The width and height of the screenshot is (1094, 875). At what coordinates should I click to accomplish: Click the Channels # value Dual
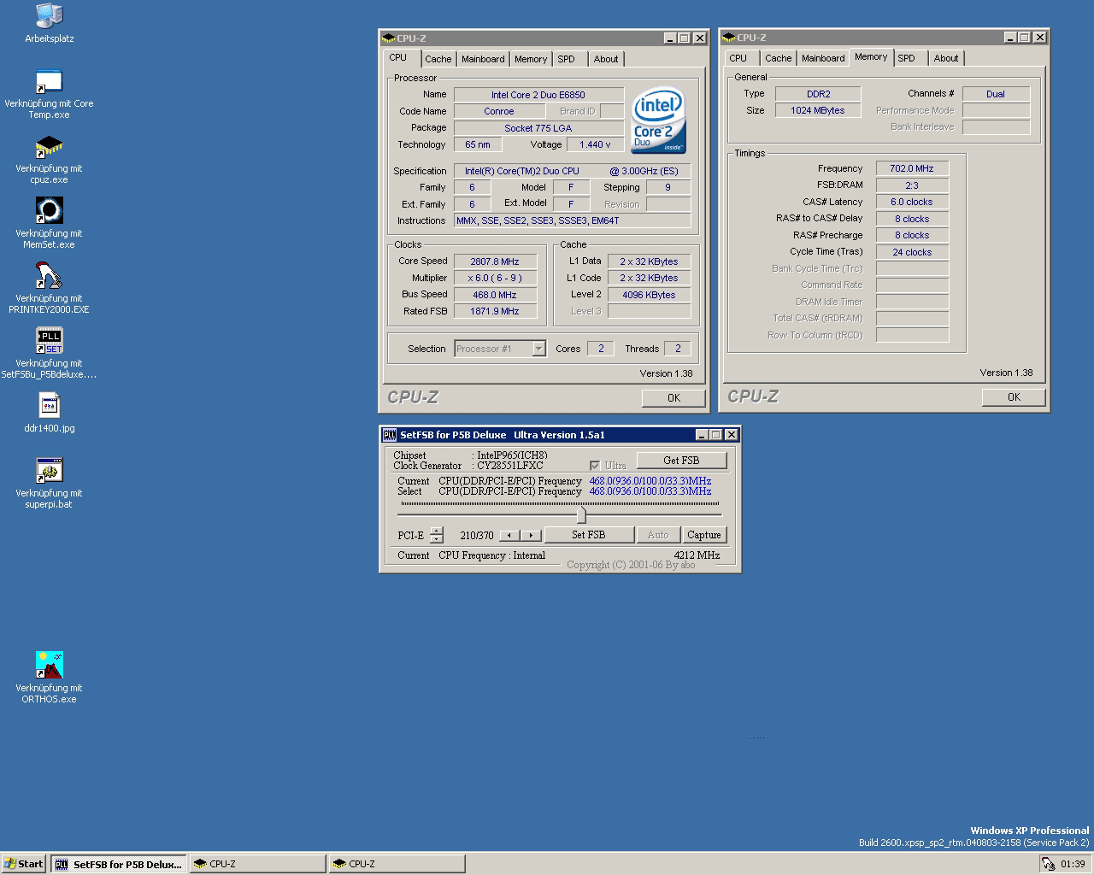[x=996, y=94]
